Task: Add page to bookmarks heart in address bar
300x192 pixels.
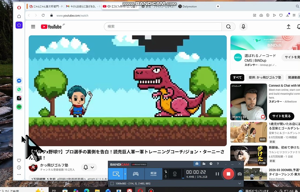Action: 281,15
